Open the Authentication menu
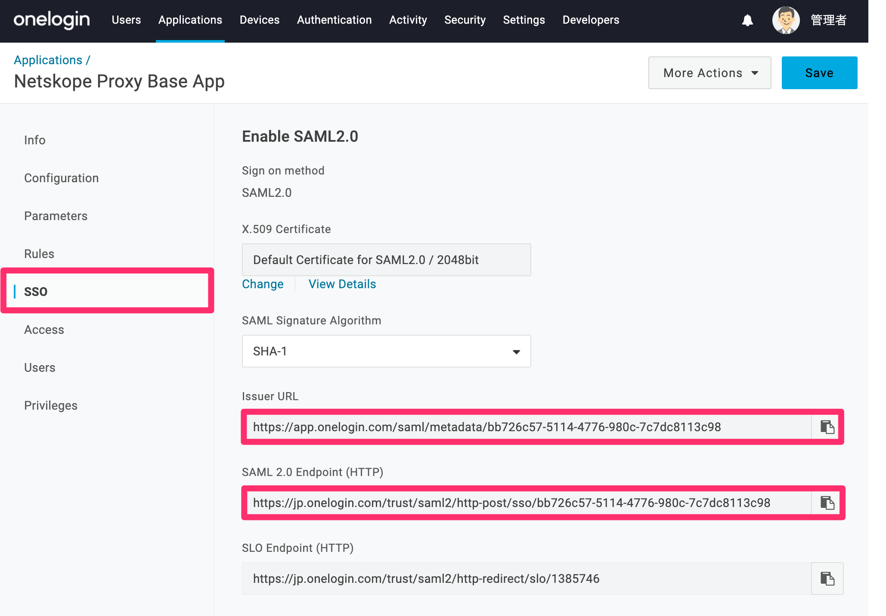Screen dimensions: 886x616 [334, 20]
